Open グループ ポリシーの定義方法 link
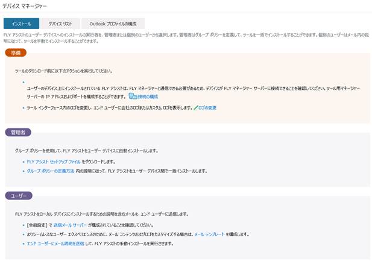 pos(51,171)
